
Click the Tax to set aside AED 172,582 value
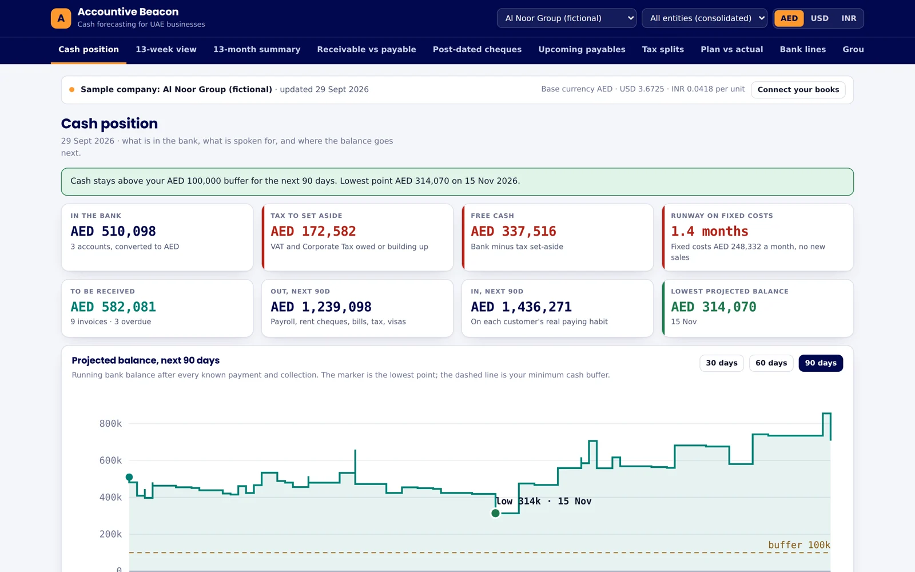click(313, 231)
